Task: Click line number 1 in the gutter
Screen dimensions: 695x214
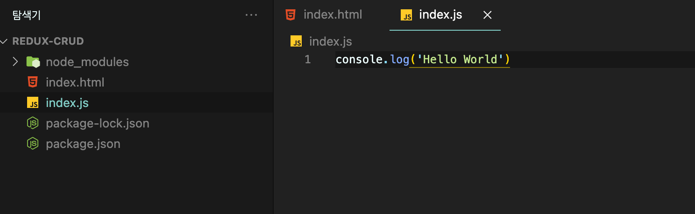Action: tap(307, 60)
